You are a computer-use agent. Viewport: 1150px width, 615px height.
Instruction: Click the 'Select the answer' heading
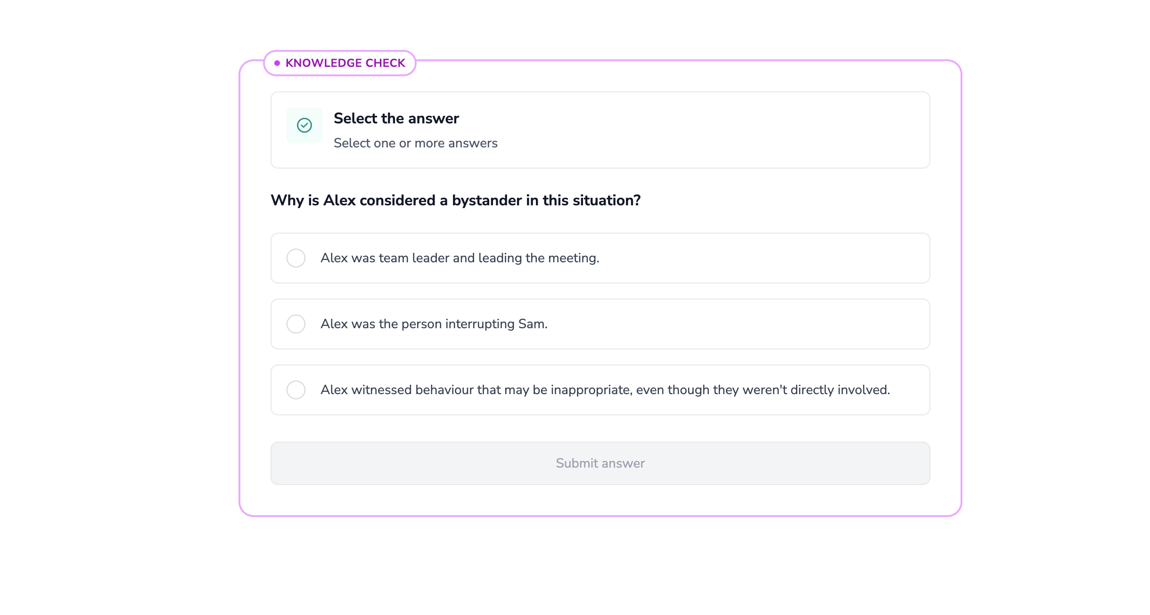[x=396, y=118]
